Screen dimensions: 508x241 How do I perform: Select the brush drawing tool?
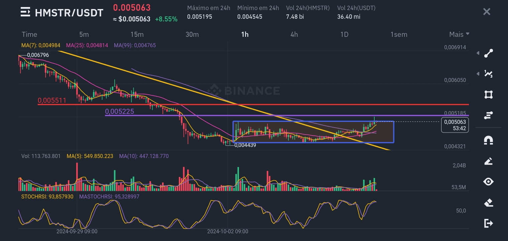pyautogui.click(x=488, y=161)
